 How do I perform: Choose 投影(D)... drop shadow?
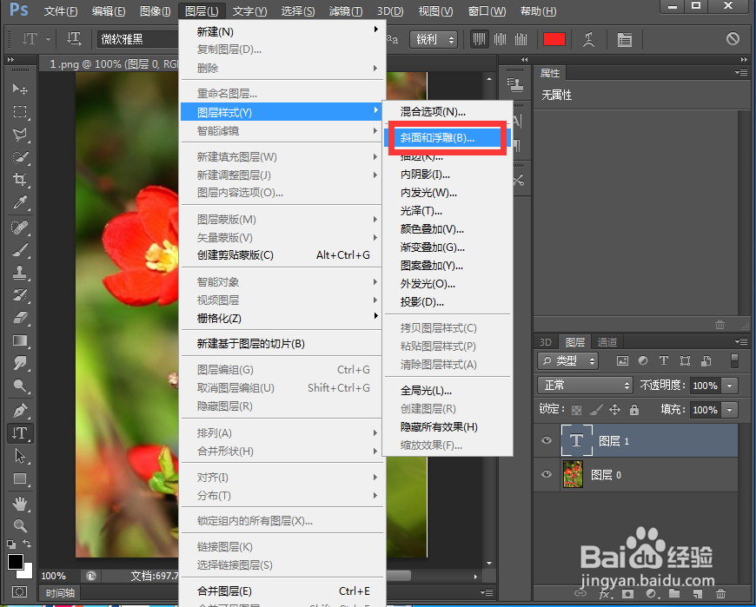pyautogui.click(x=447, y=302)
